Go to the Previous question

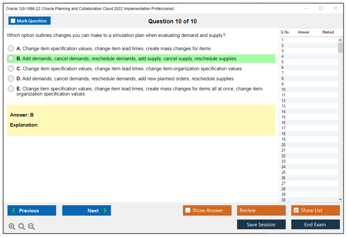[32, 210]
